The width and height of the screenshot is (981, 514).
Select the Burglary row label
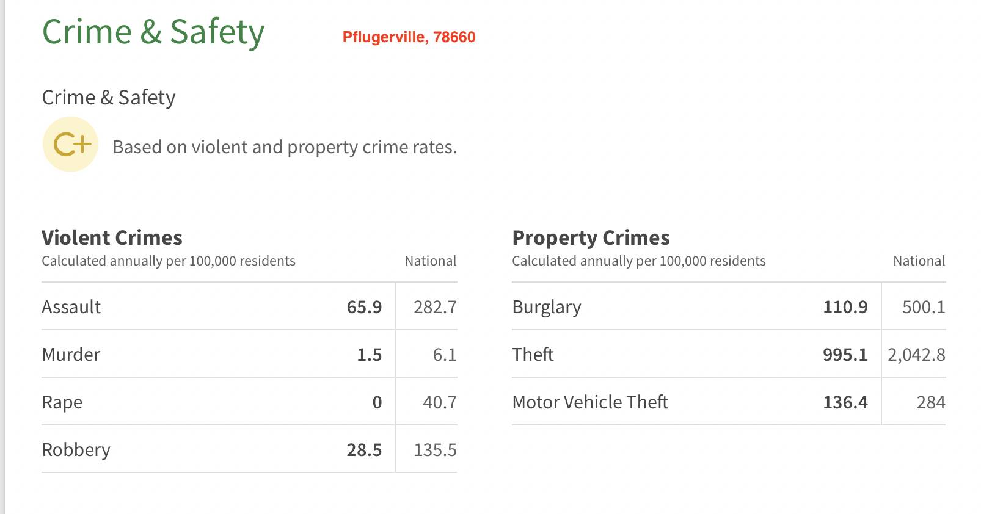[547, 306]
